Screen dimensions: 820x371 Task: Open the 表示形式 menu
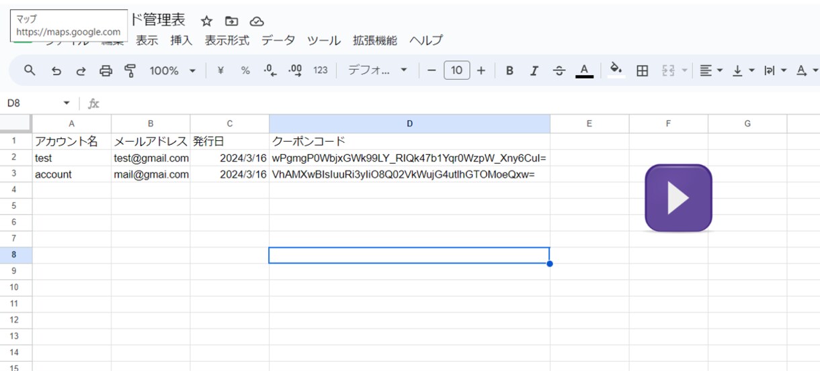click(227, 41)
